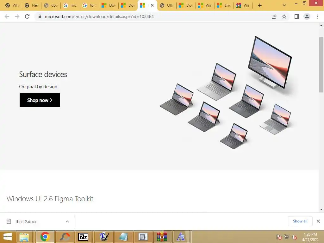The image size is (324, 243).
Task: Click the Surface devices heading
Action: click(43, 74)
